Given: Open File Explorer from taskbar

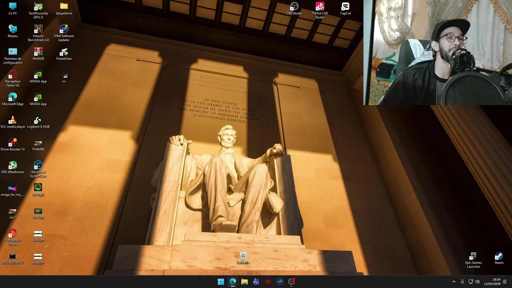Looking at the screenshot, I should (x=244, y=282).
